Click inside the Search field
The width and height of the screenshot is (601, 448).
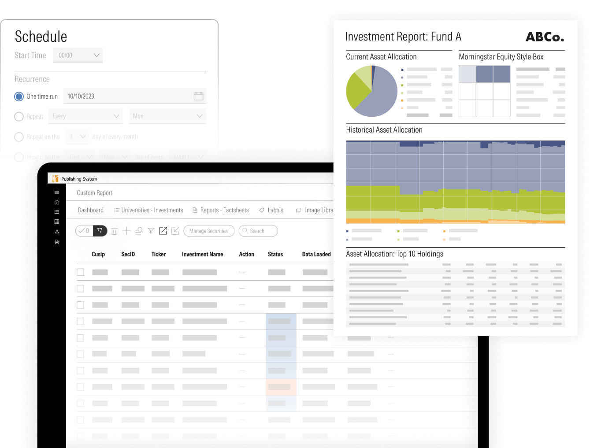pyautogui.click(x=262, y=231)
